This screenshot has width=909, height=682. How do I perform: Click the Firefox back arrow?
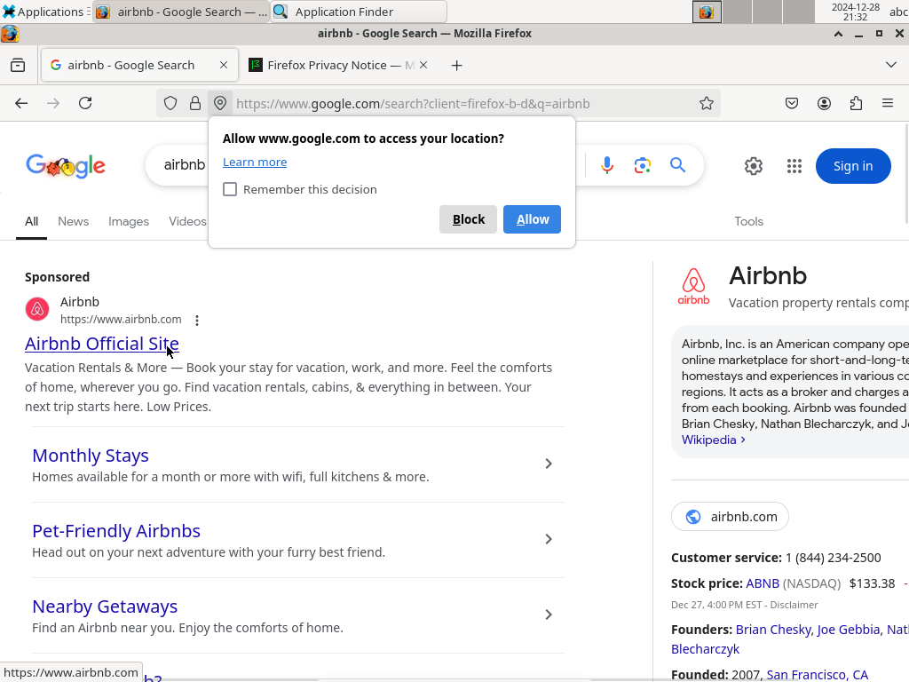coord(21,103)
